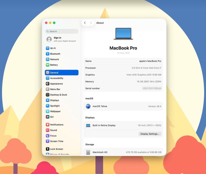Click the Displays sun icon

pos(48,100)
